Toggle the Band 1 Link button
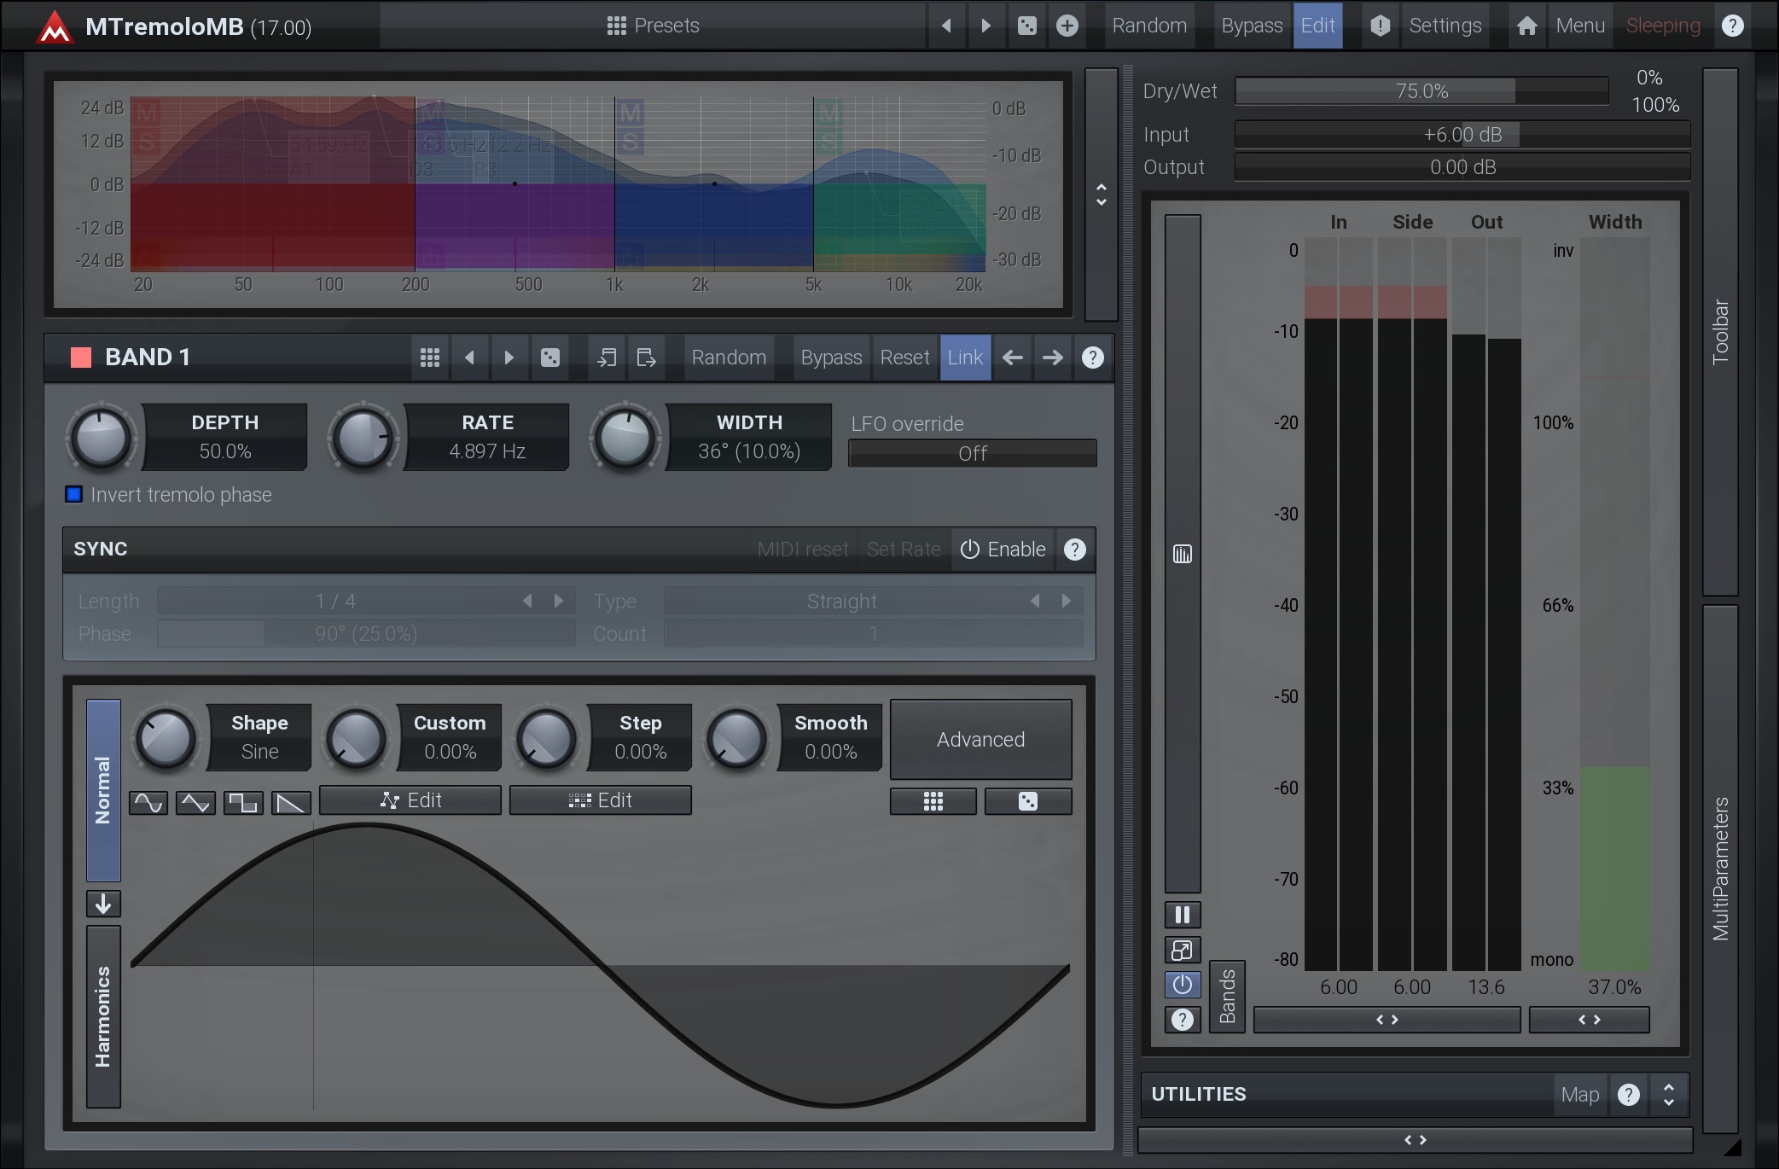This screenshot has width=1779, height=1169. click(965, 358)
